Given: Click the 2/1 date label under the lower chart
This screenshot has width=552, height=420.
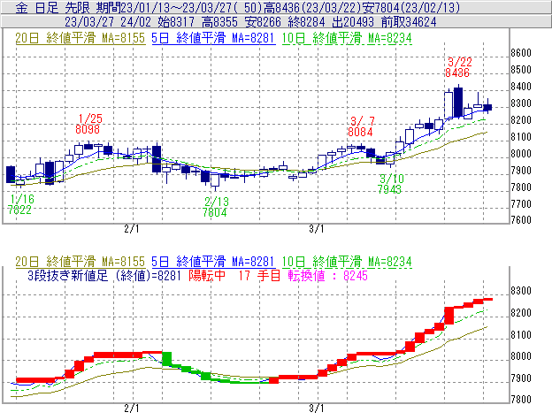Looking at the screenshot, I should [132, 409].
